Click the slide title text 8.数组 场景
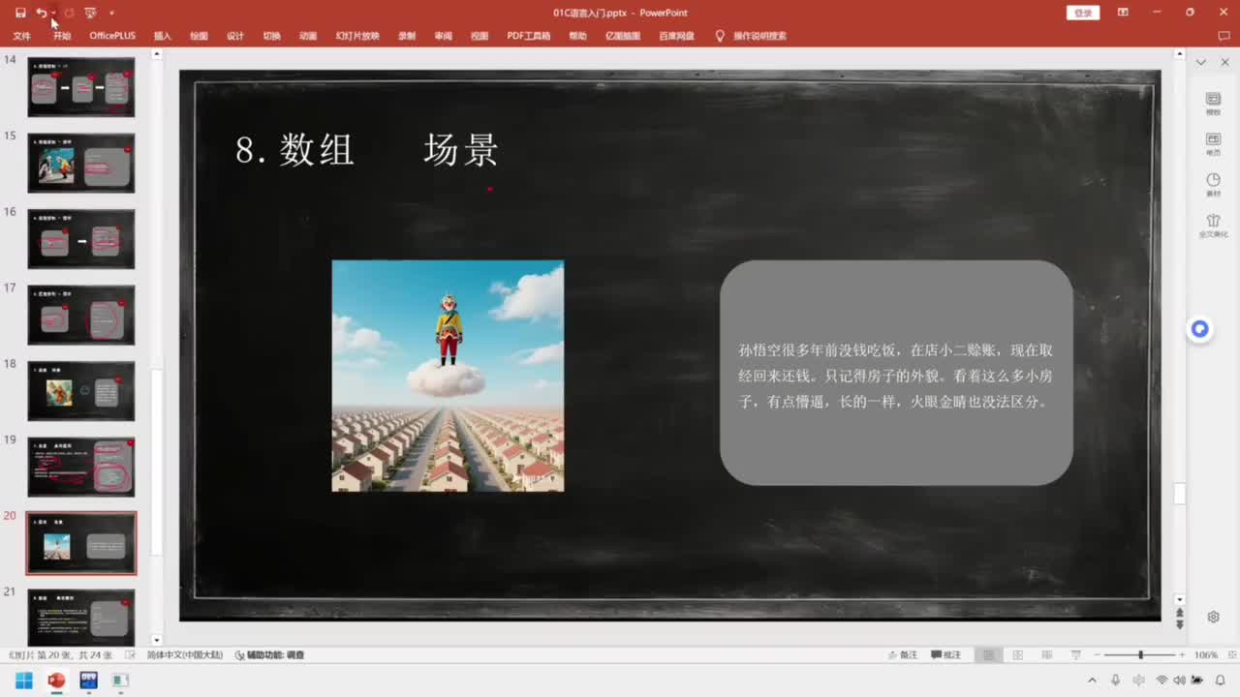The image size is (1240, 697). tap(367, 150)
